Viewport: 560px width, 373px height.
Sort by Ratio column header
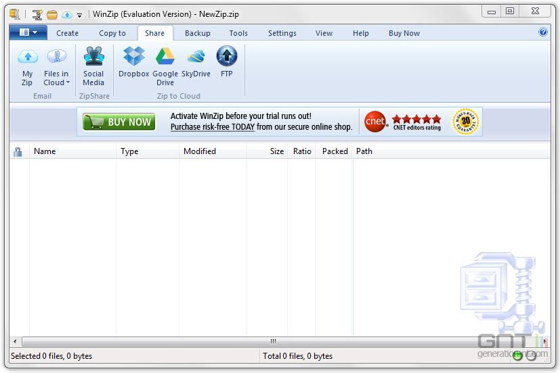pos(302,151)
